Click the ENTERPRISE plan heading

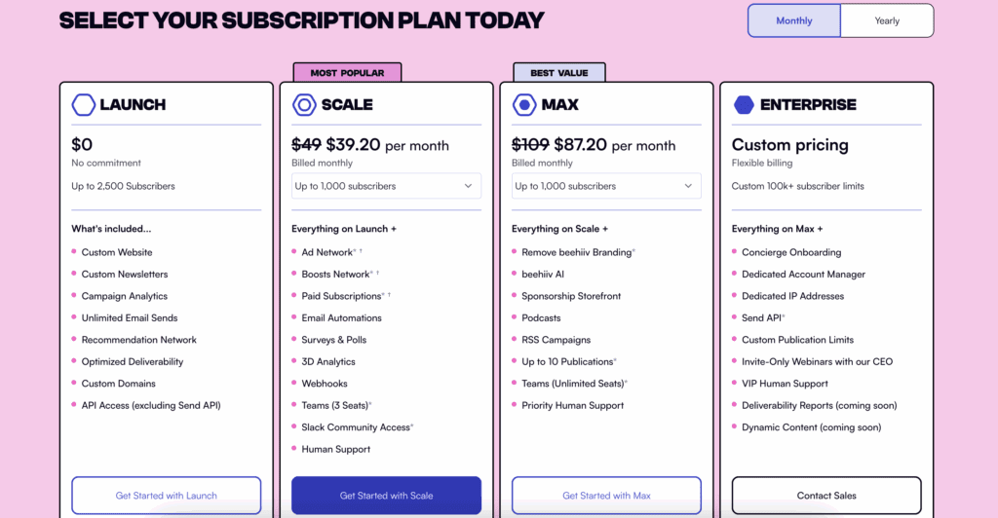[x=808, y=105]
